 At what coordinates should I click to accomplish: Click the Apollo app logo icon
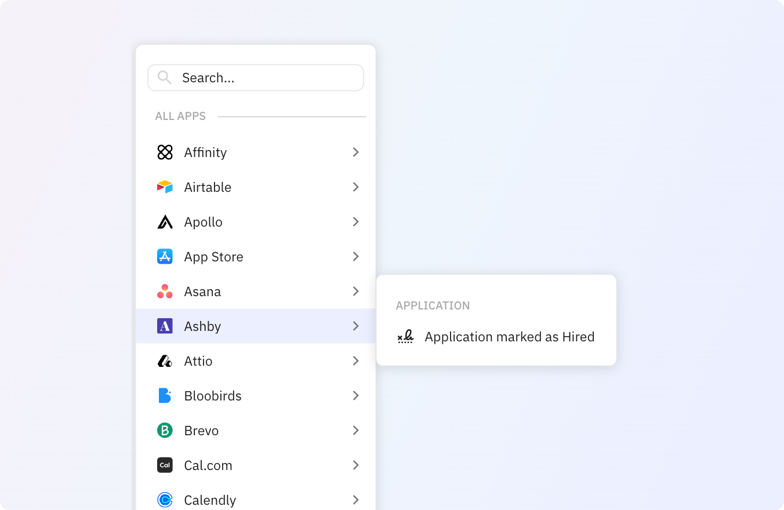coord(165,222)
